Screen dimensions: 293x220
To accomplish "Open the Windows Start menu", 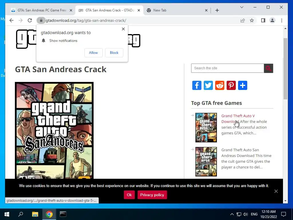I will tap(7, 214).
